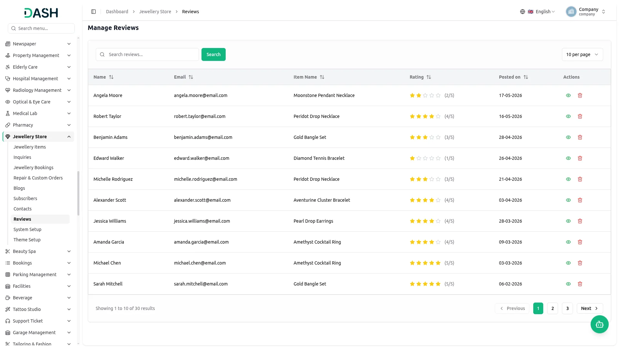The width and height of the screenshot is (619, 348).
Task: Delete Sarah Mitchell's review
Action: (x=580, y=284)
